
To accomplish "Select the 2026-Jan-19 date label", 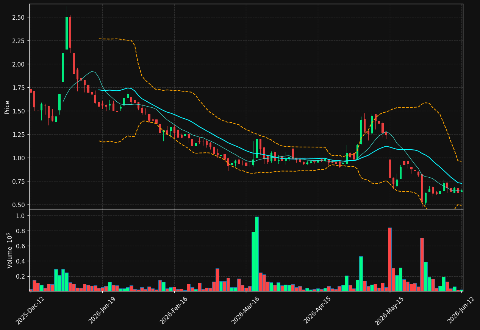I will pyautogui.click(x=102, y=310).
